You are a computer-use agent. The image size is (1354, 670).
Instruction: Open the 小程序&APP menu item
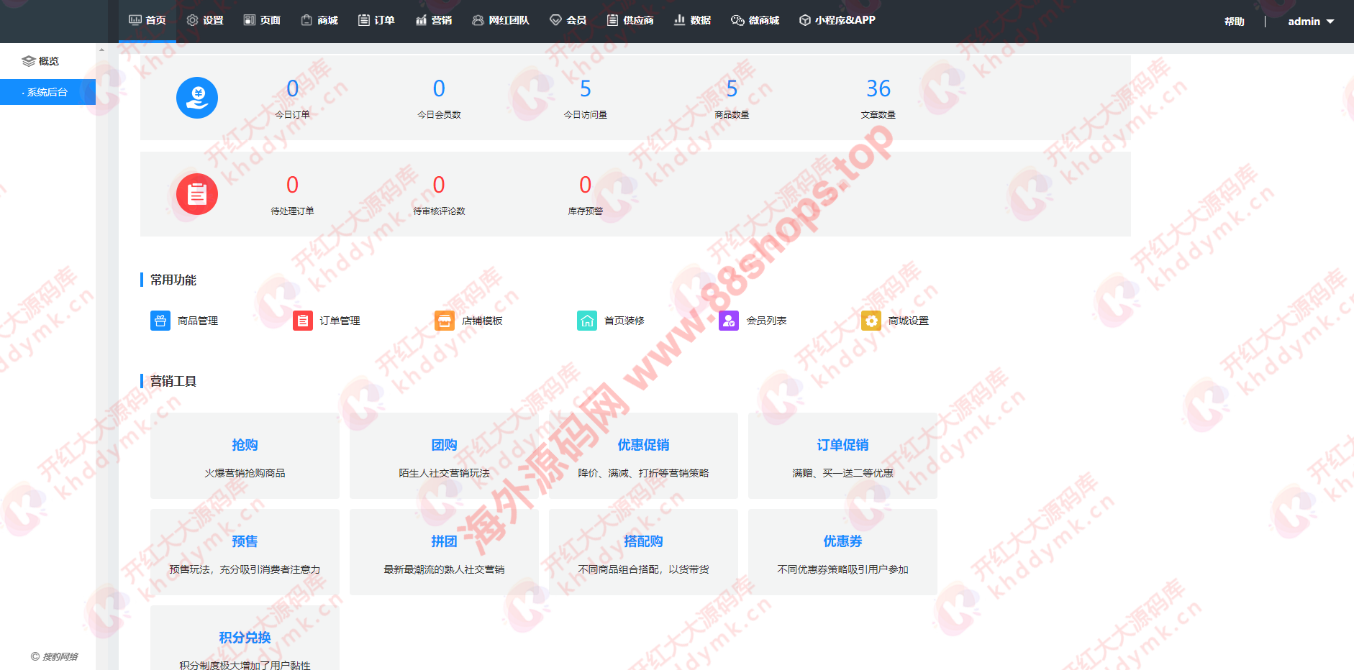click(x=837, y=20)
